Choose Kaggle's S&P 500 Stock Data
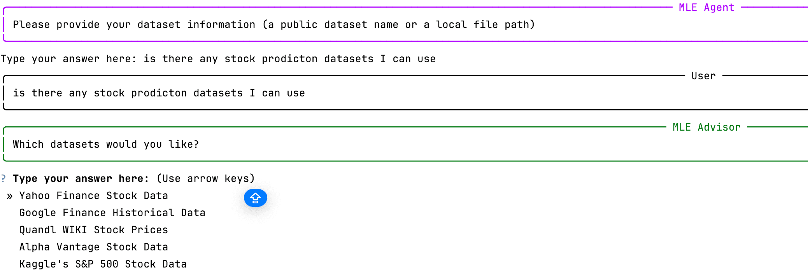Screen dimensions: 808x278 point(103,264)
